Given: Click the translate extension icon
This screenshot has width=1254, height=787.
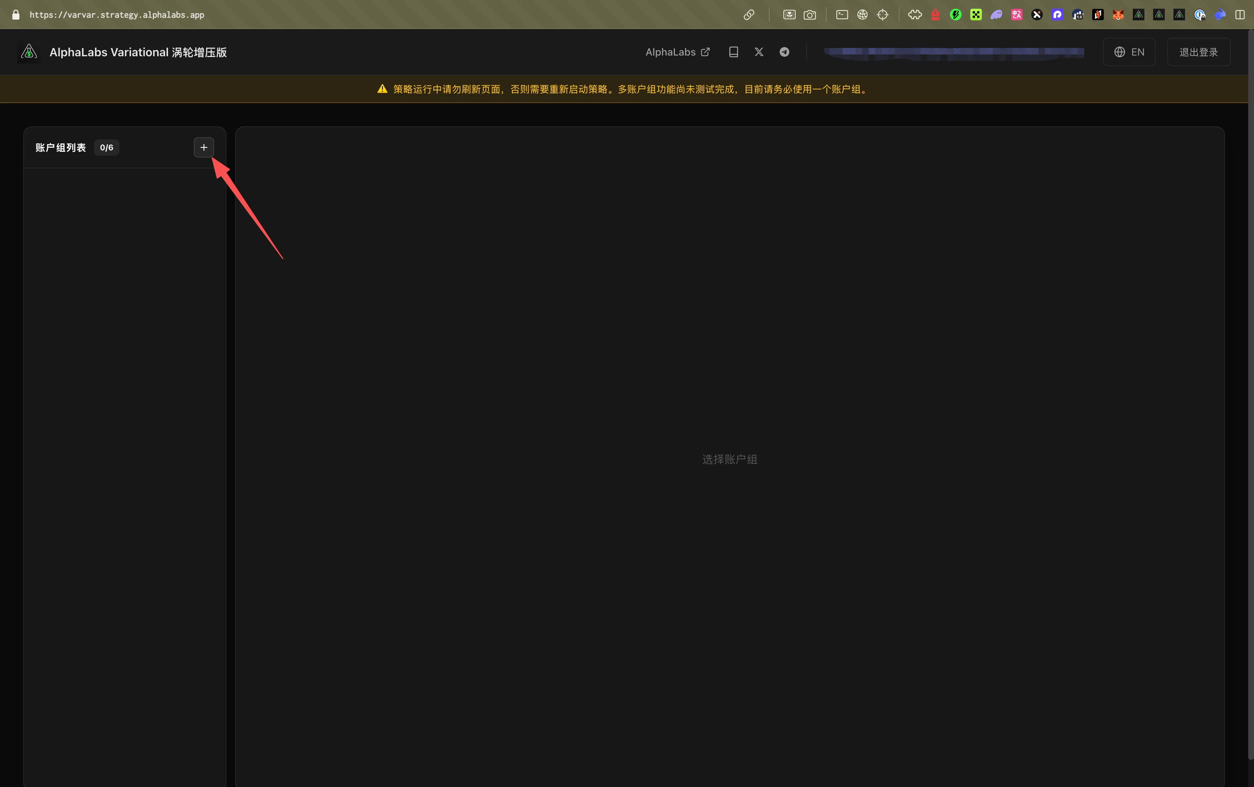Looking at the screenshot, I should 1016,15.
